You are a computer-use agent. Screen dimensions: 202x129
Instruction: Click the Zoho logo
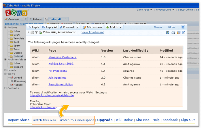click(16, 13)
